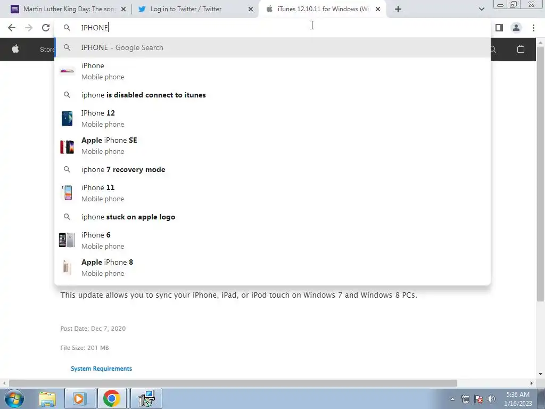Select the iPhone Mobile phone suggestion
545x409 pixels.
[x=272, y=71]
